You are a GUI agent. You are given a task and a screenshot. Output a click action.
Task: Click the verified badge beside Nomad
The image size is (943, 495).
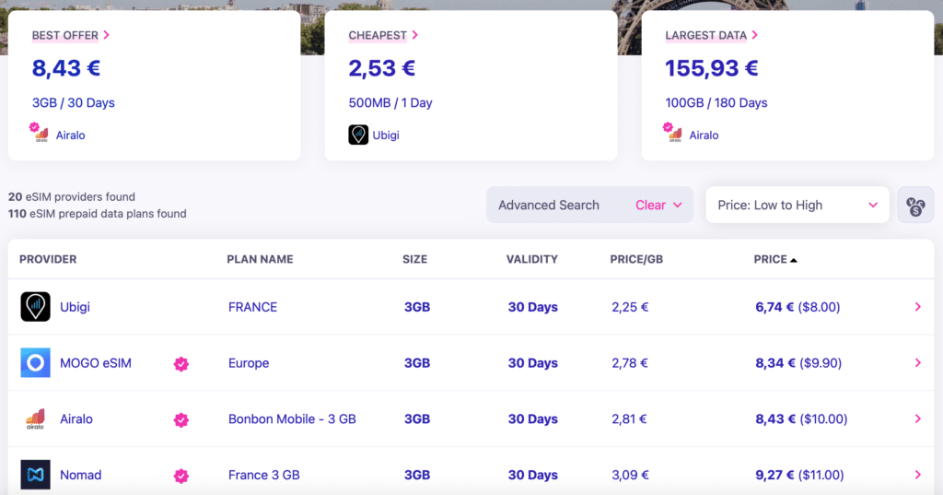click(181, 476)
